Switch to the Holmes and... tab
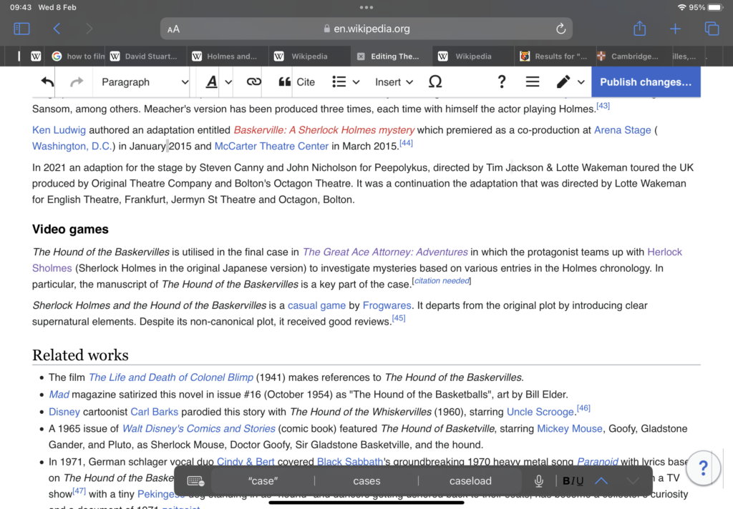The height and width of the screenshot is (509, 733). click(230, 56)
